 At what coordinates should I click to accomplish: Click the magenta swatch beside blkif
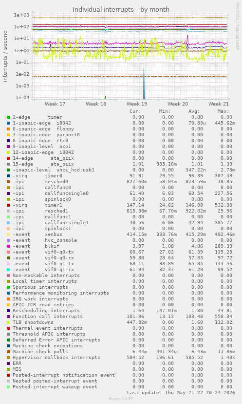point(8,246)
